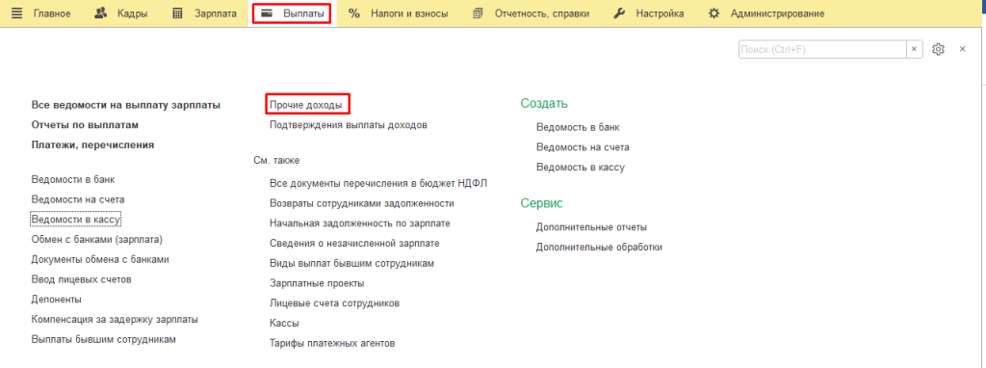Open Лицевые счета сотрудников
Screen dimensions: 986x368
[x=334, y=303]
